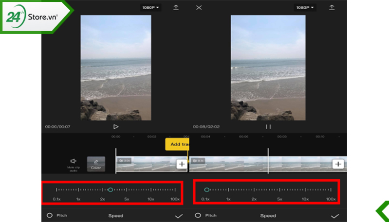The height and width of the screenshot is (222, 389).
Task: Click the 00:02 mark on the left timeline ruler
Action: (151, 137)
